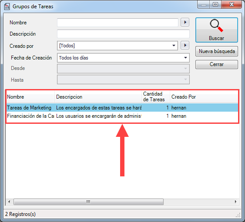245x222 pixels.
Task: Click the horizontal scrollbar left arrow
Action: click(10, 202)
